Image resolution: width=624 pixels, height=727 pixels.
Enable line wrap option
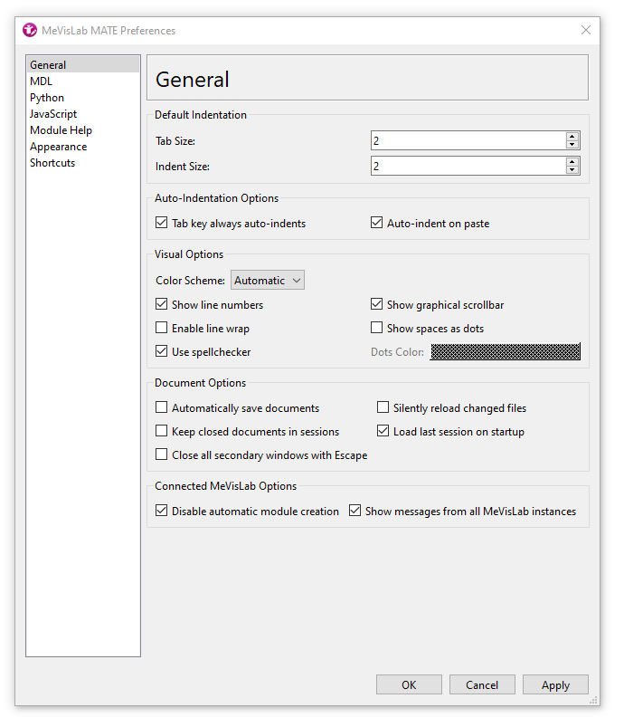point(162,329)
